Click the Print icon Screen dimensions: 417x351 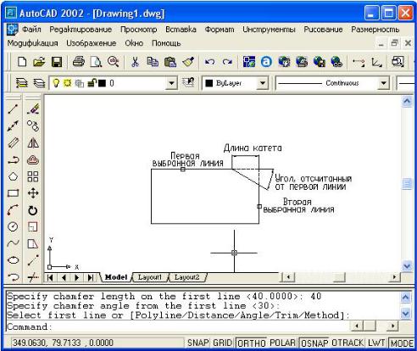tap(78, 62)
